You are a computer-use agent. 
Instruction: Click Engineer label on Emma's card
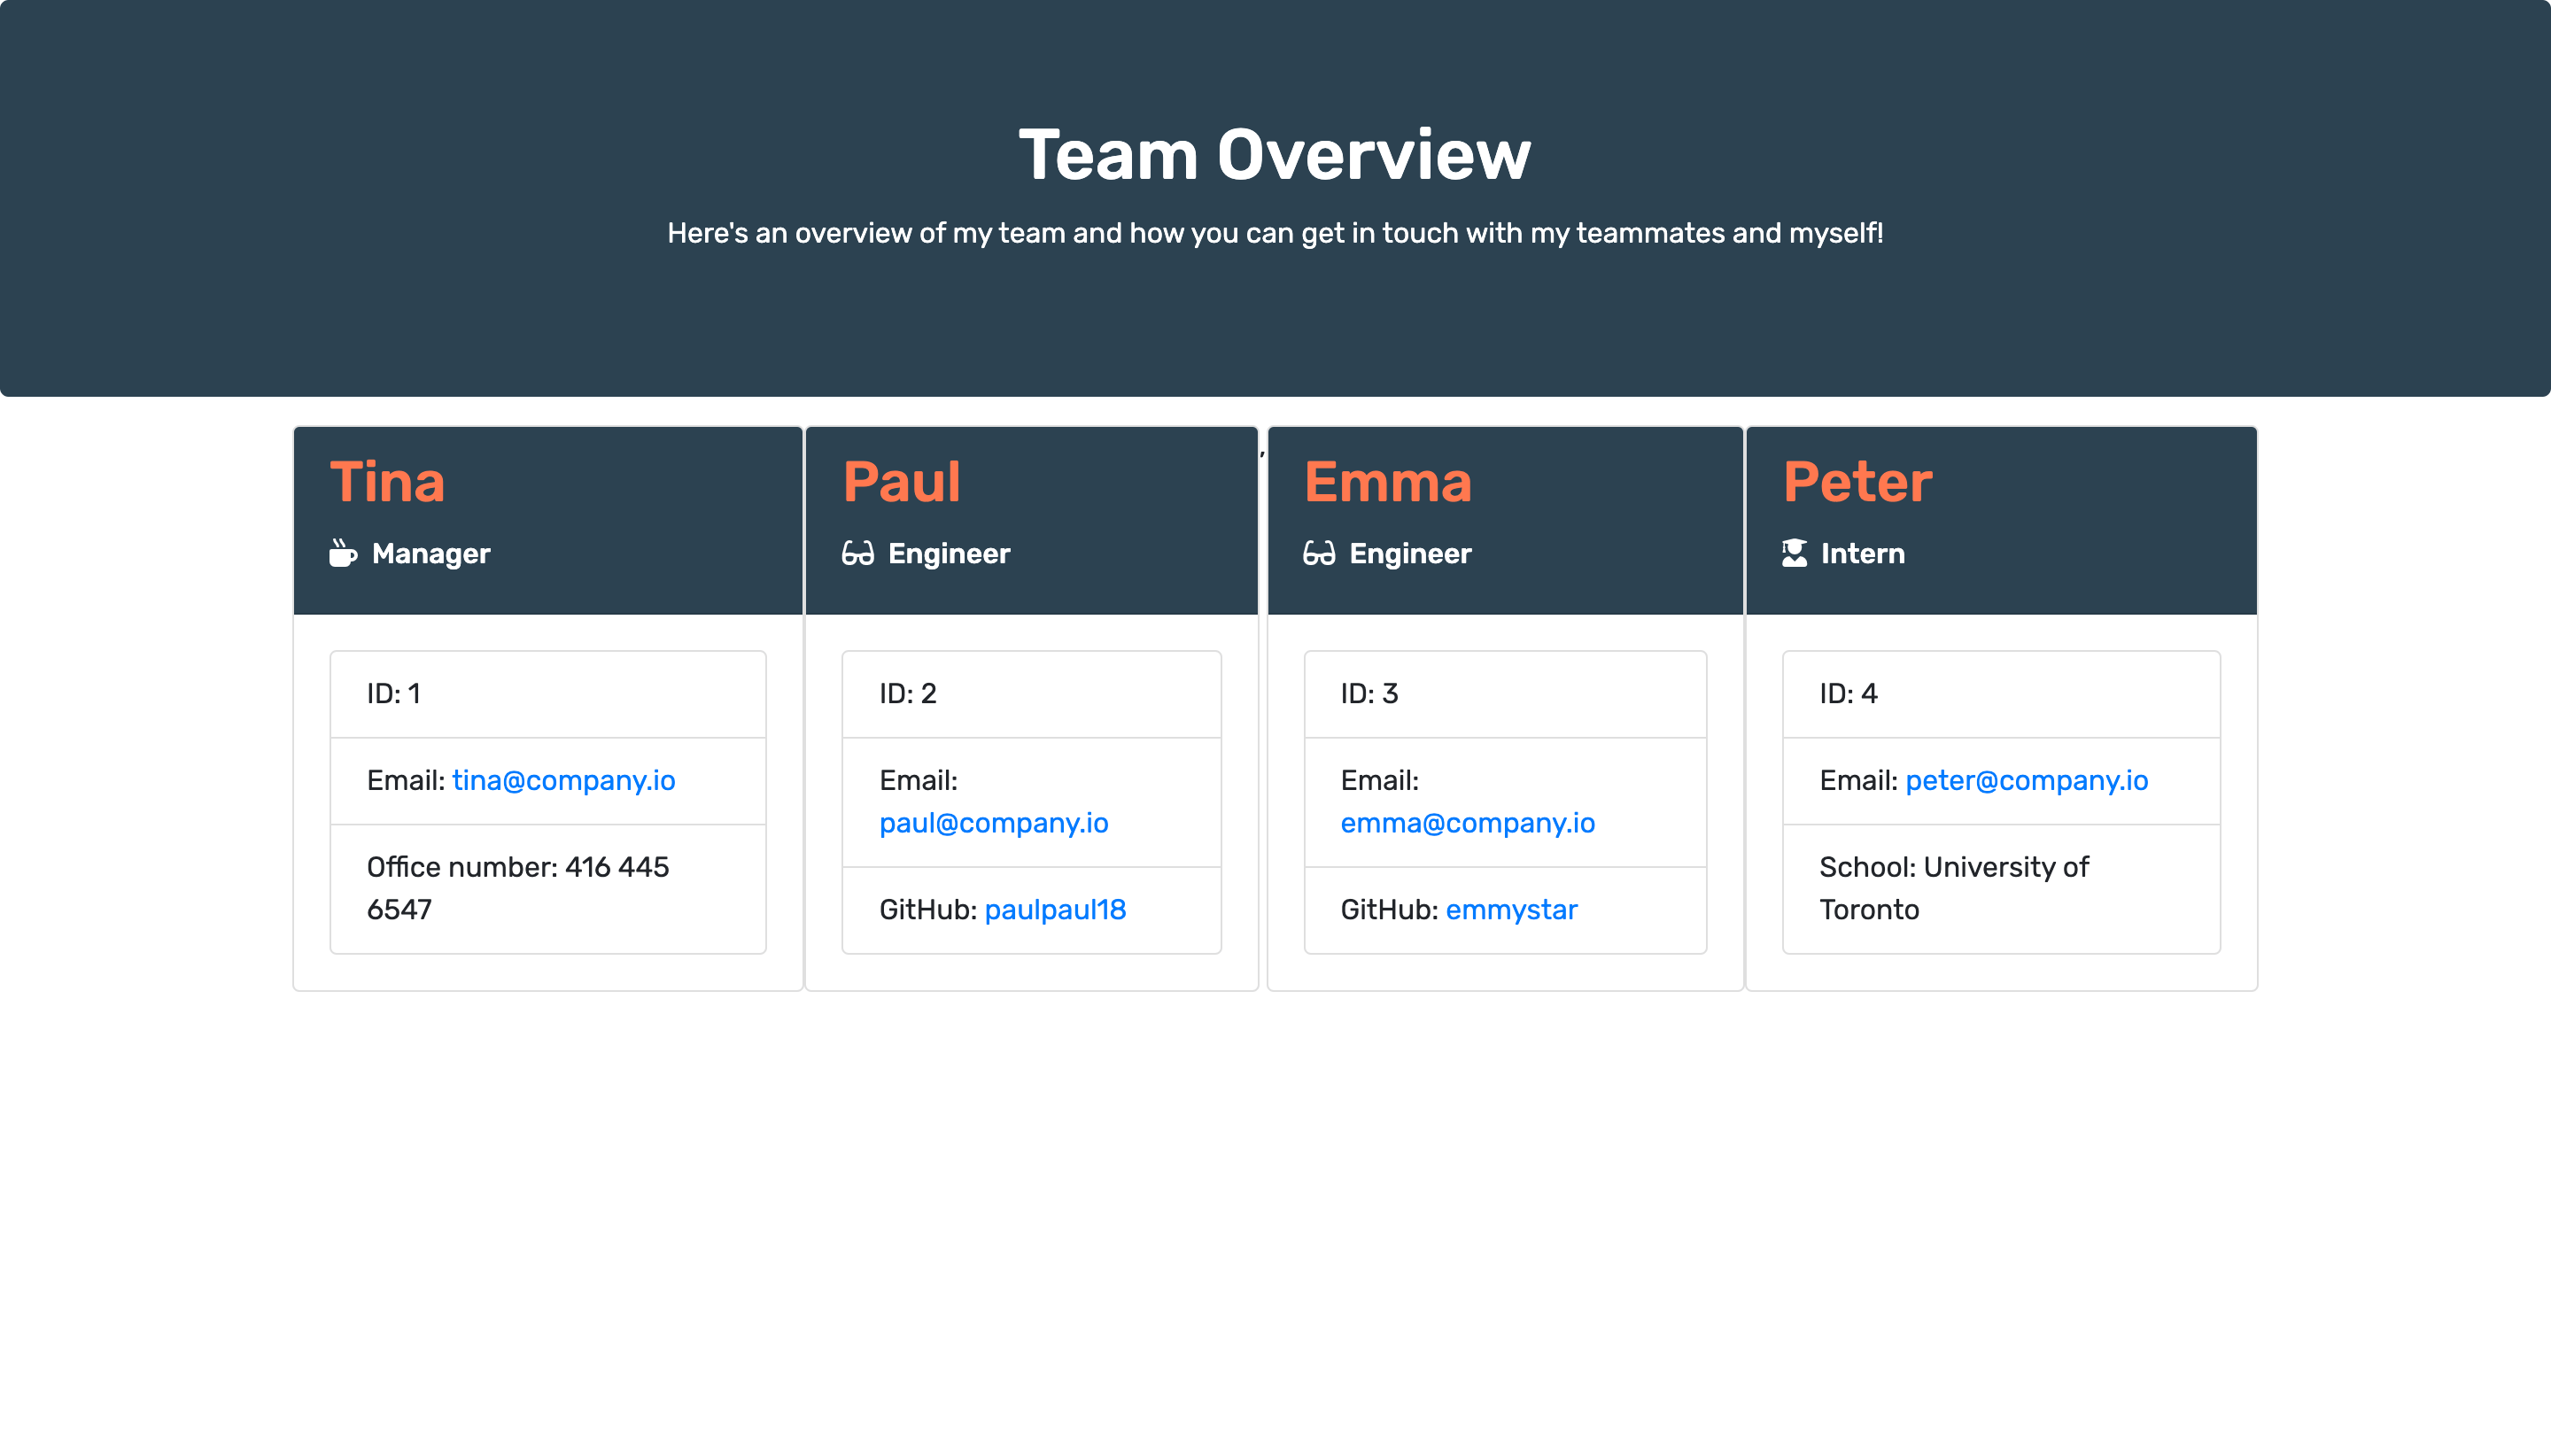(x=1410, y=553)
